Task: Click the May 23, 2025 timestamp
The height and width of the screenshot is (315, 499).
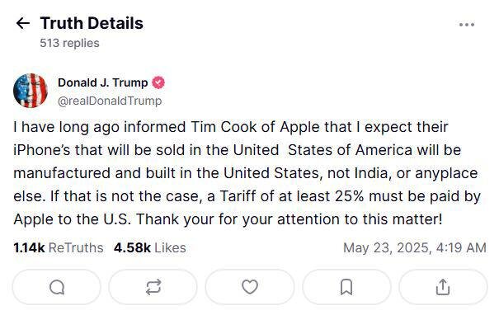Action: (415, 248)
